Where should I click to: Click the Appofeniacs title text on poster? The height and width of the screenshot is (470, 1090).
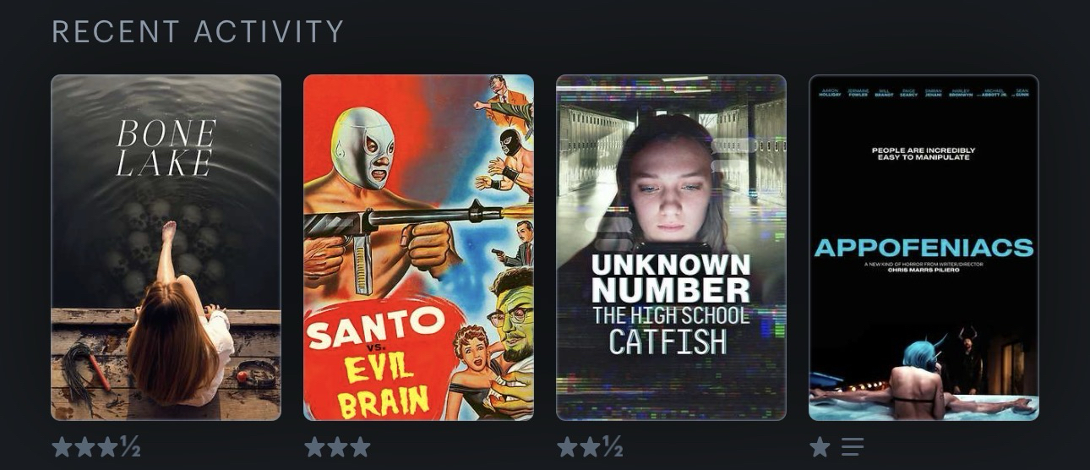point(924,248)
